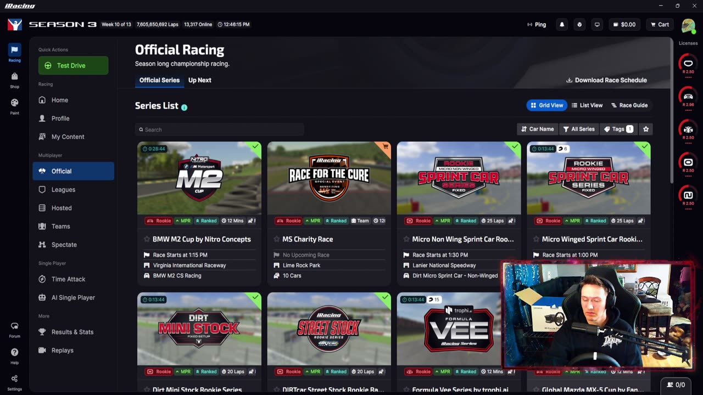
Task: Open Hosted in sidebar
Action: (x=73, y=208)
